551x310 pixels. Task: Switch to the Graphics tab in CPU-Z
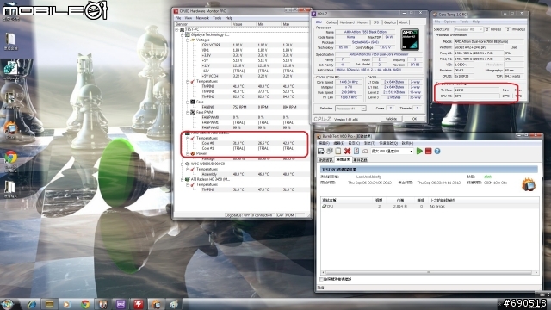[x=389, y=22]
